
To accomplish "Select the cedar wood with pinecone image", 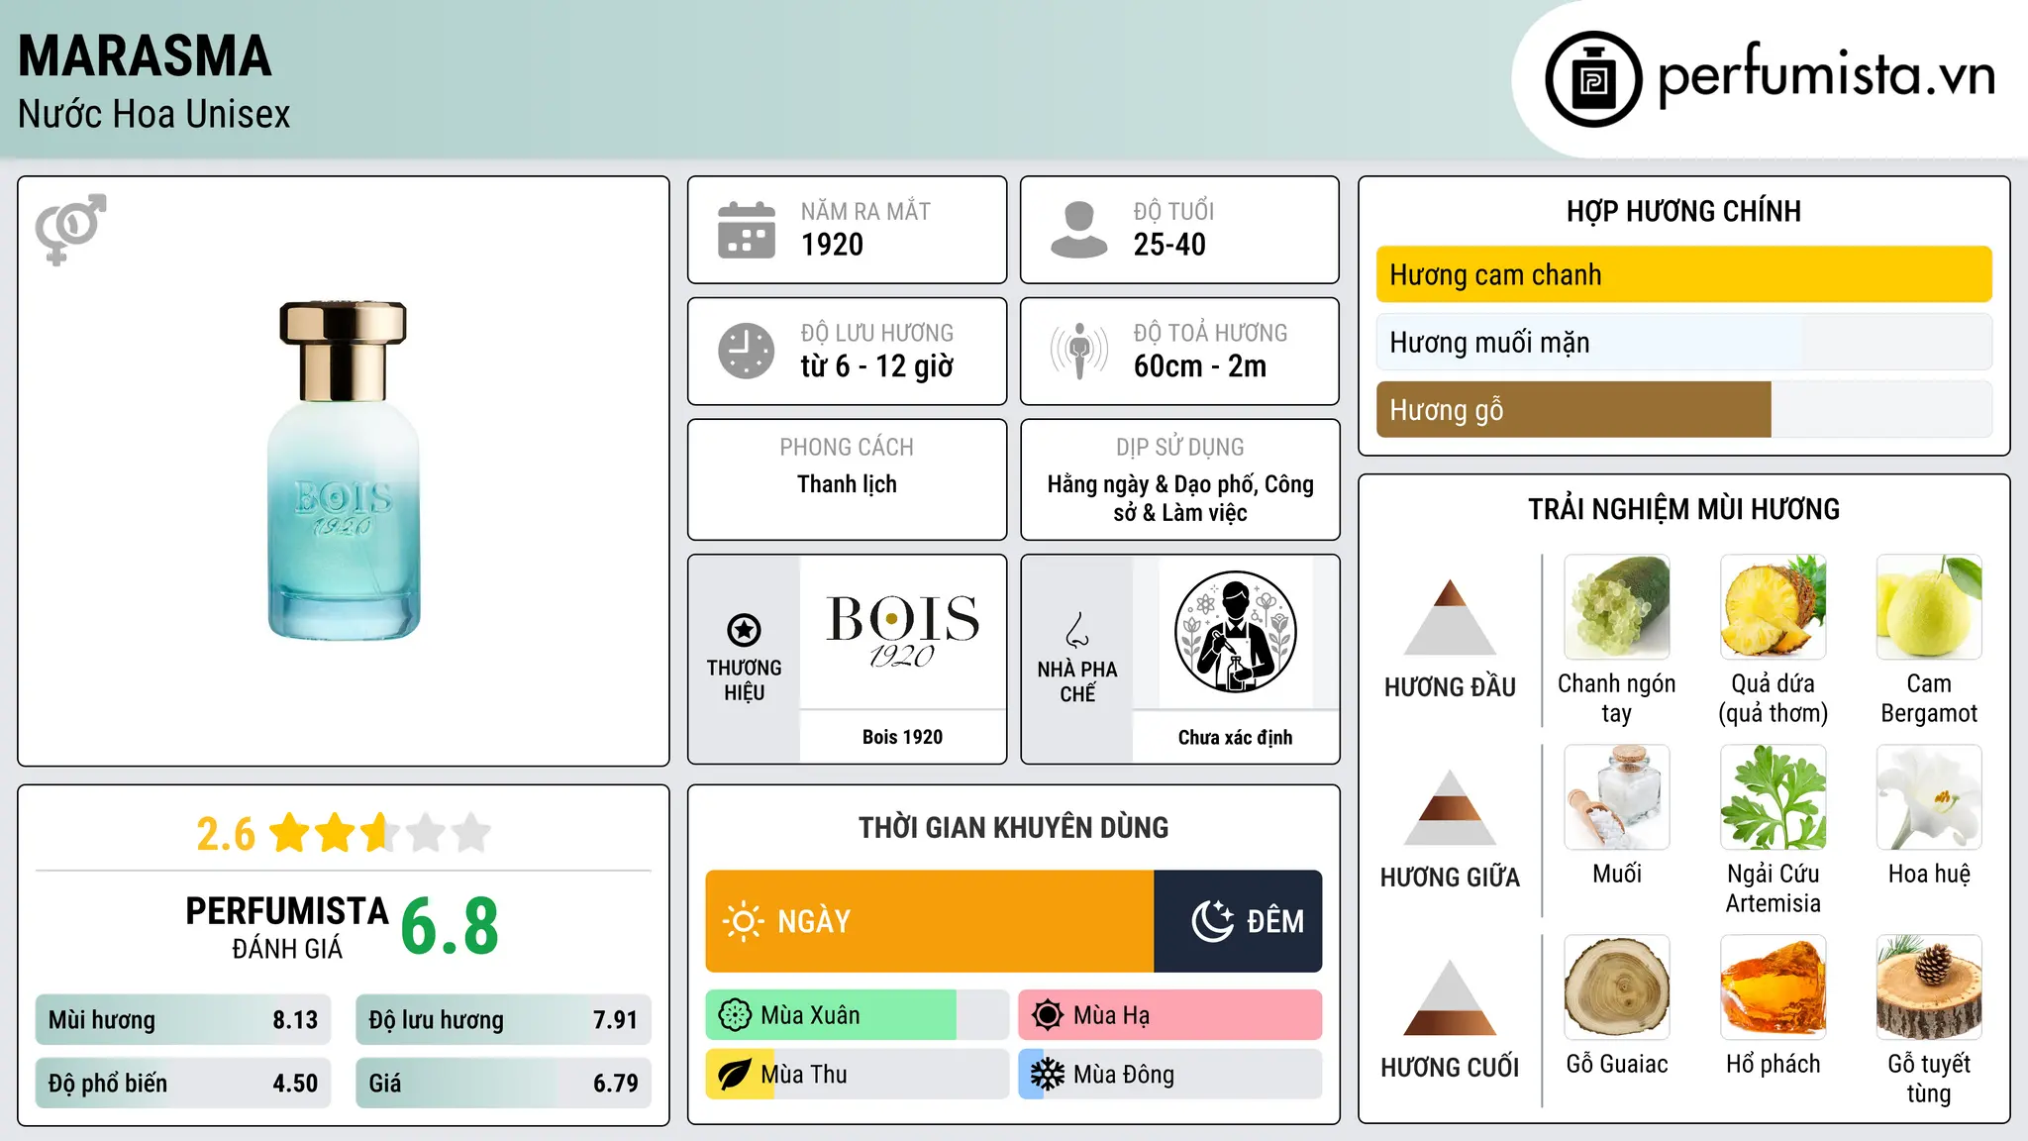I will pos(1929,987).
